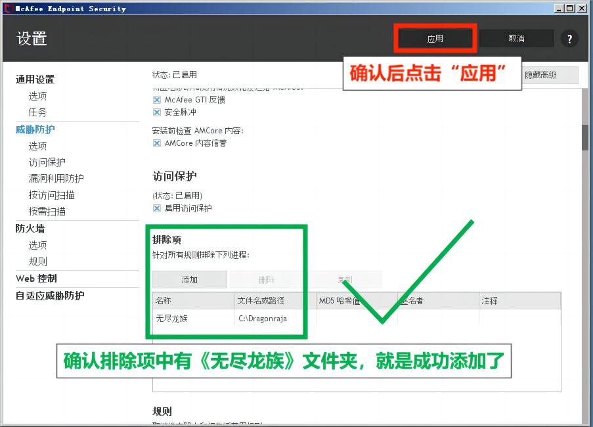This screenshot has width=593, height=427.
Task: Toggle the 安全脉冲 checkbox
Action: pos(156,112)
